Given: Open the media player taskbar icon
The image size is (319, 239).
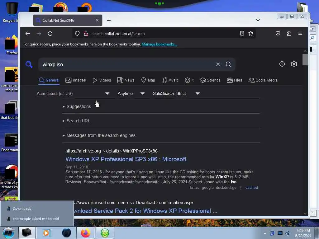Looking at the screenshot, I should pyautogui.click(x=46, y=233).
